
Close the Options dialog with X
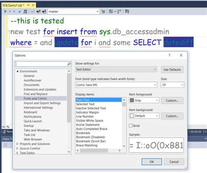coord(181,55)
